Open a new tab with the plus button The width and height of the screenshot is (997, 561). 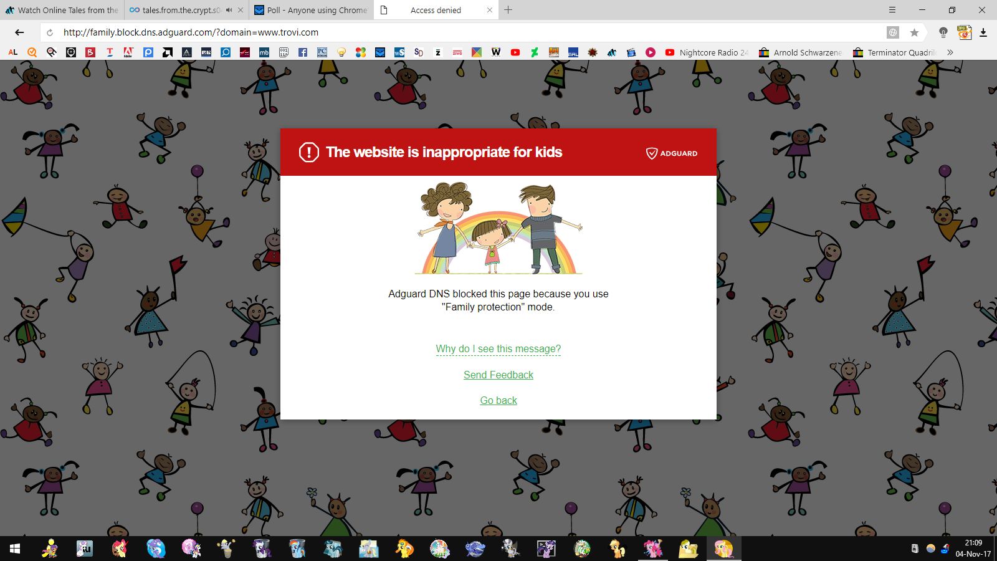(508, 10)
